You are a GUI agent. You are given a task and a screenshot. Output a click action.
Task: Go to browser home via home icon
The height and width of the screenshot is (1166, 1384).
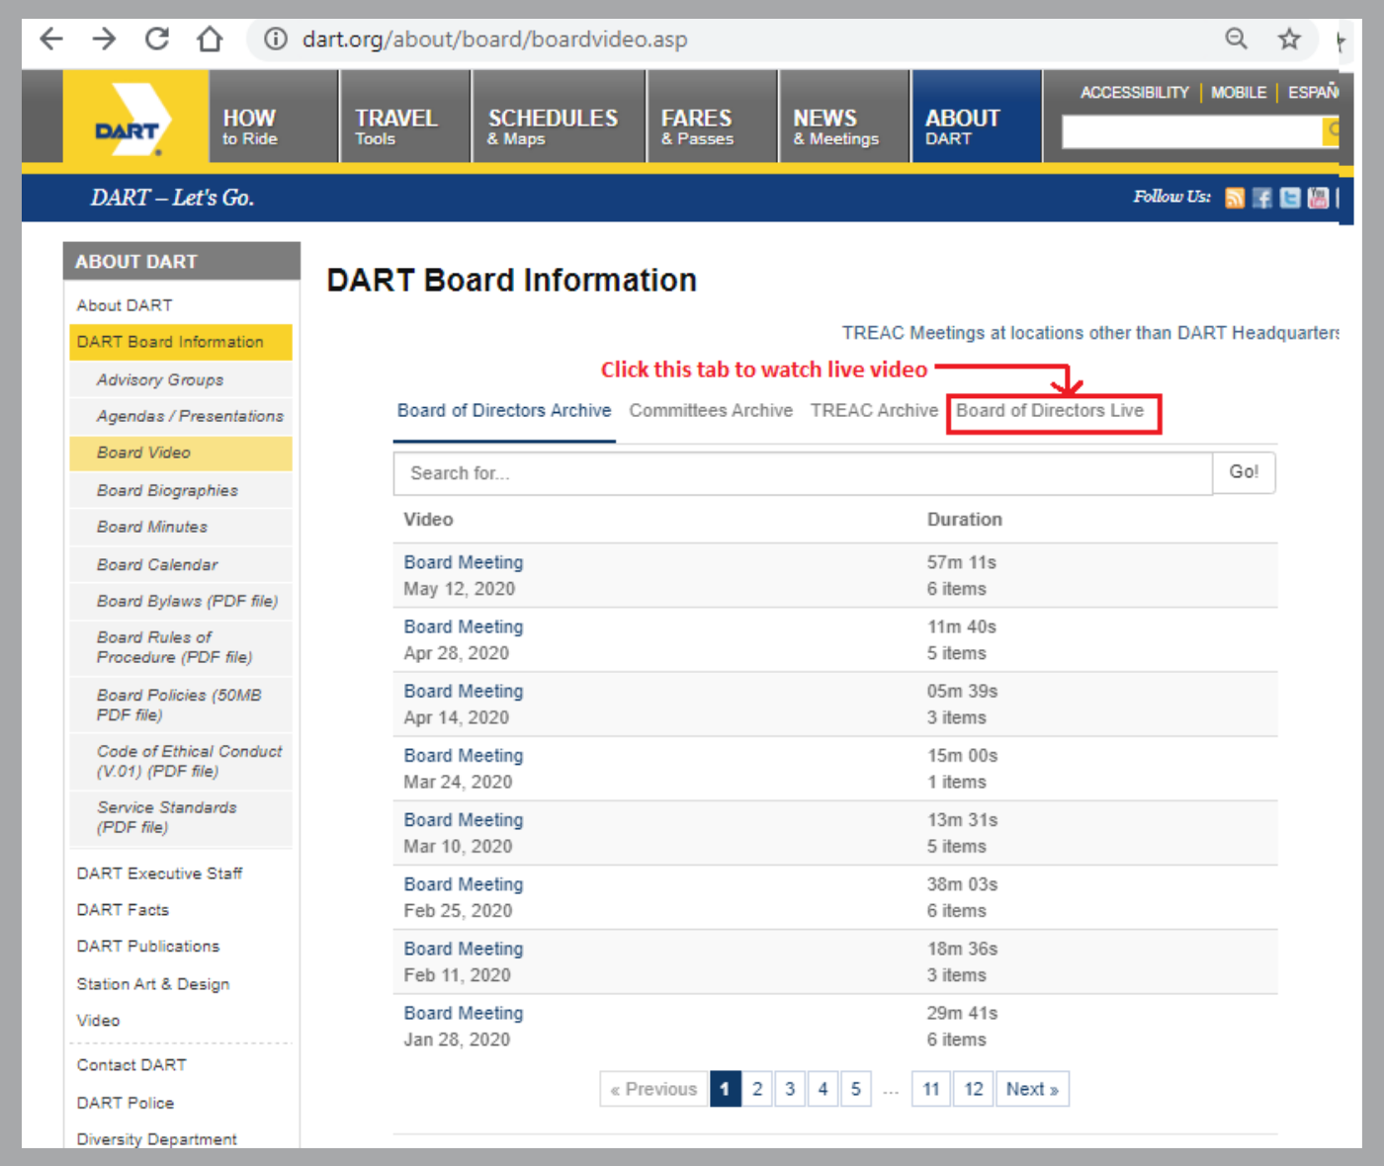pyautogui.click(x=209, y=41)
